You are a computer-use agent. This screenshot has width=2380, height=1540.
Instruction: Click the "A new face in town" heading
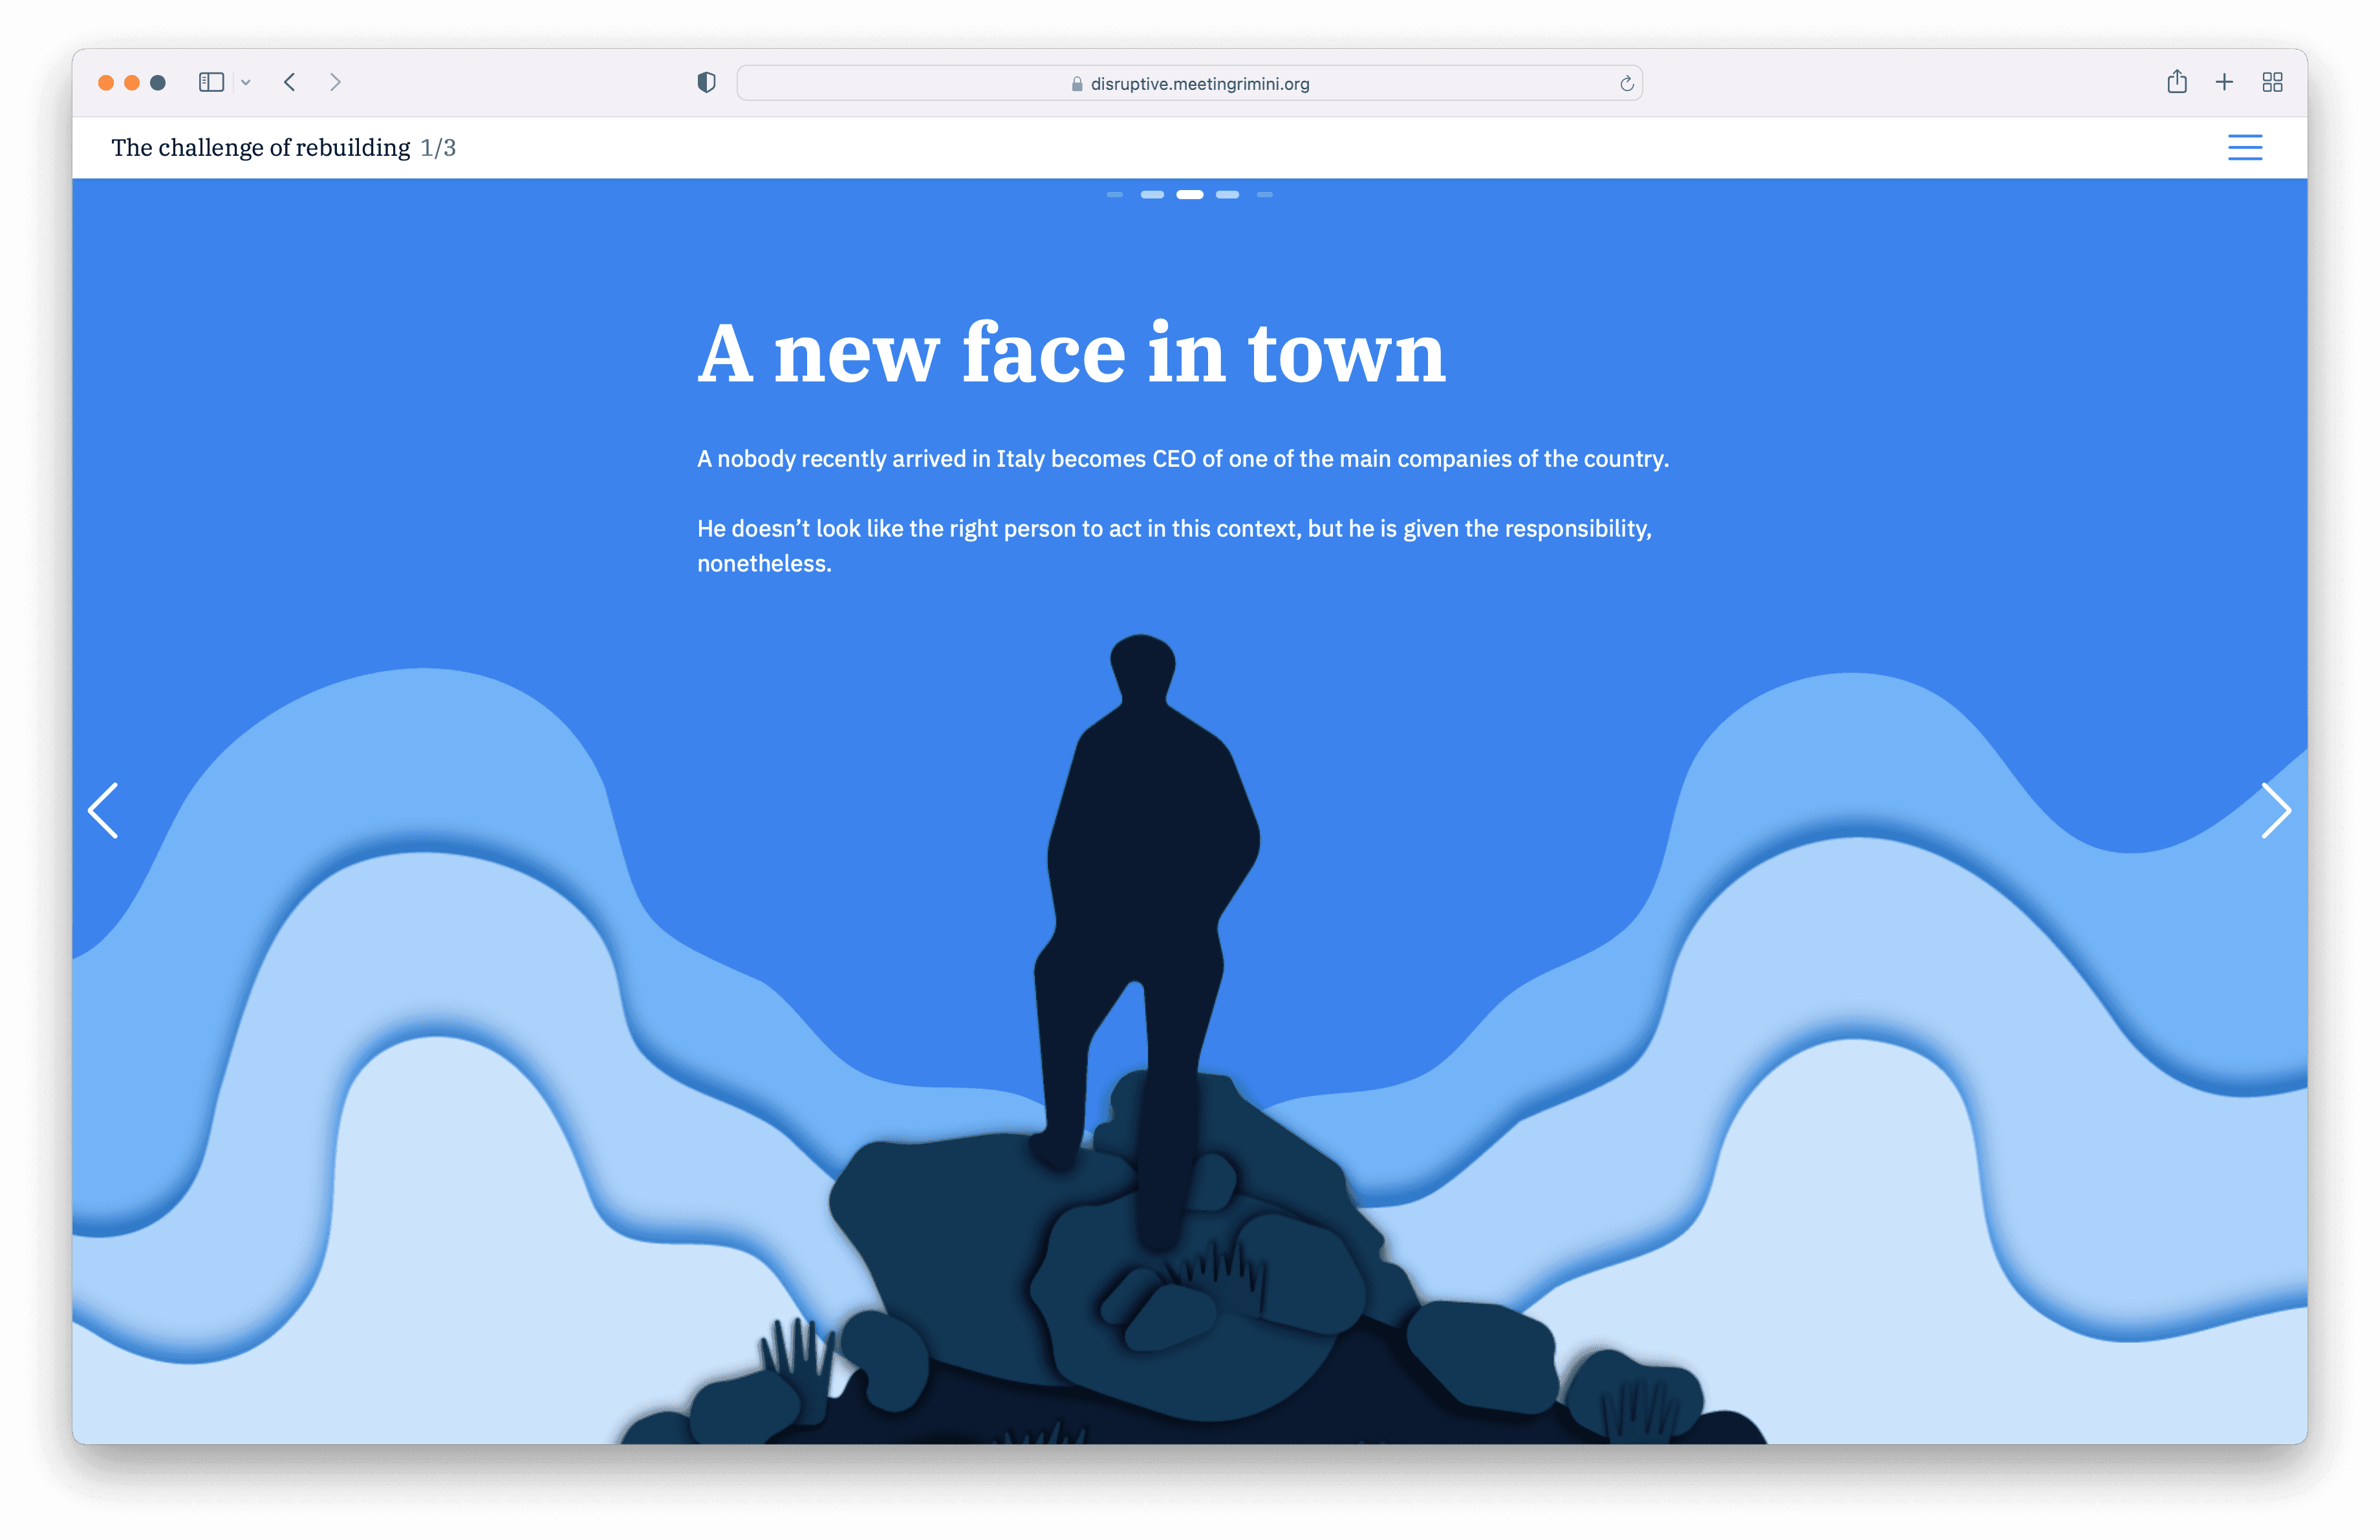pyautogui.click(x=1071, y=353)
